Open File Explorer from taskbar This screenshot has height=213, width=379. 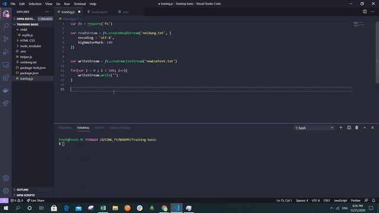click(115, 208)
